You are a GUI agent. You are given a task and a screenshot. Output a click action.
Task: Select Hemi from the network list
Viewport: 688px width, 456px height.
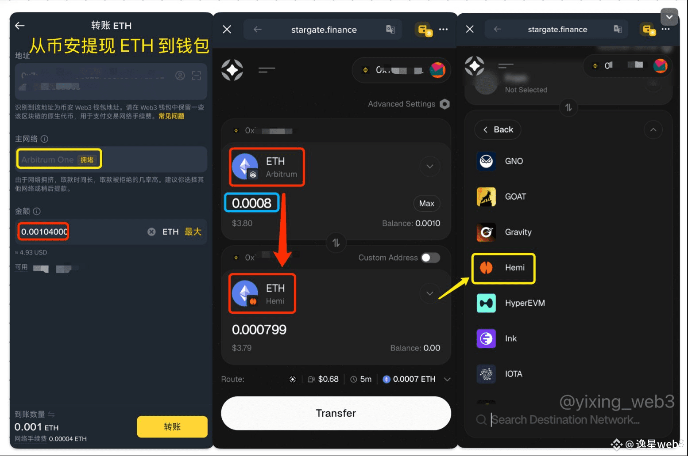(504, 268)
